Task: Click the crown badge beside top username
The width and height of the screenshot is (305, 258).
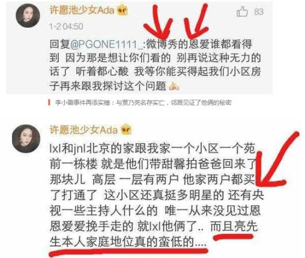Action: pos(123,10)
